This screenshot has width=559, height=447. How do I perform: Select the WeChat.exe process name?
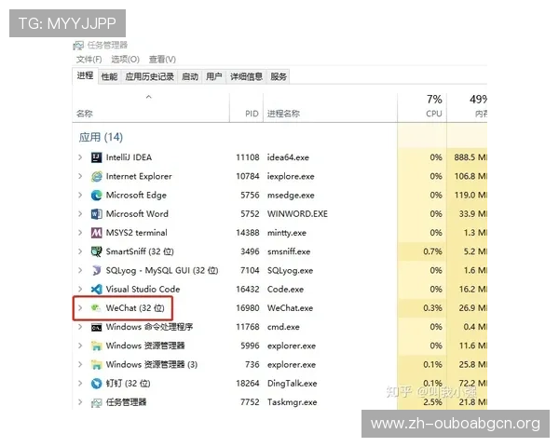(x=290, y=308)
